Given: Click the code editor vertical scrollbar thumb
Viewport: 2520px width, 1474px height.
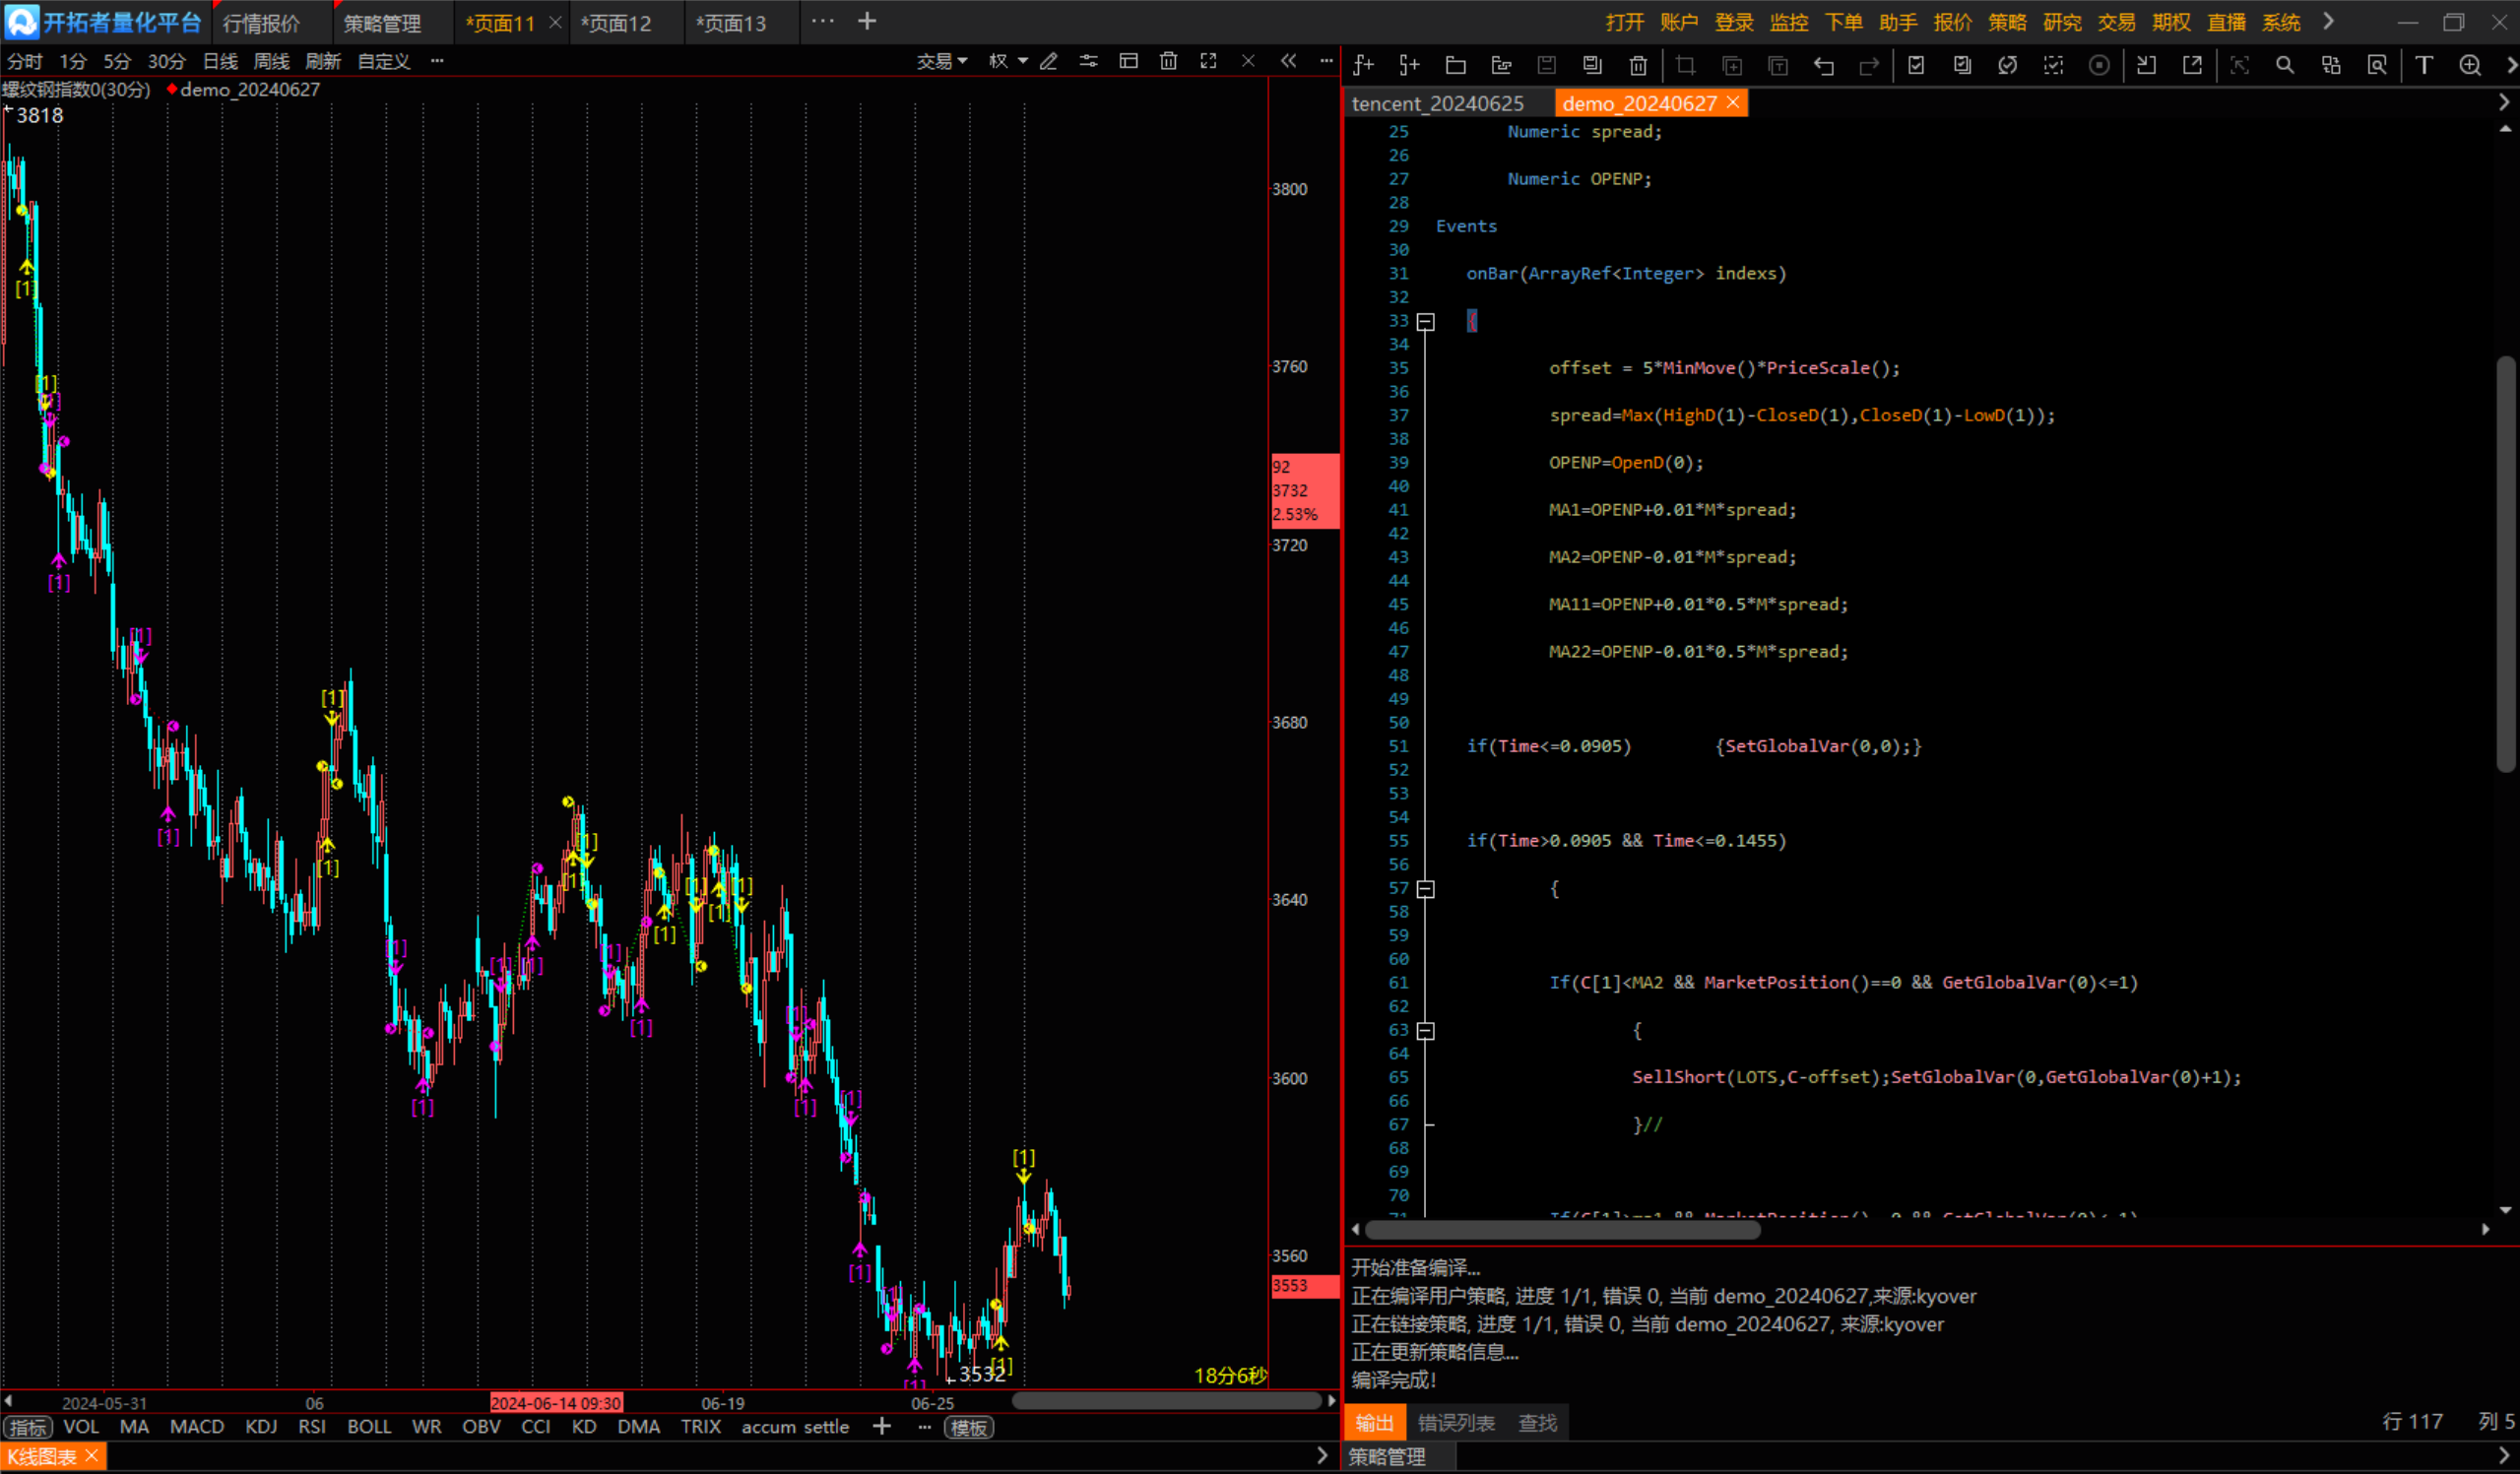Looking at the screenshot, I should [x=2505, y=564].
